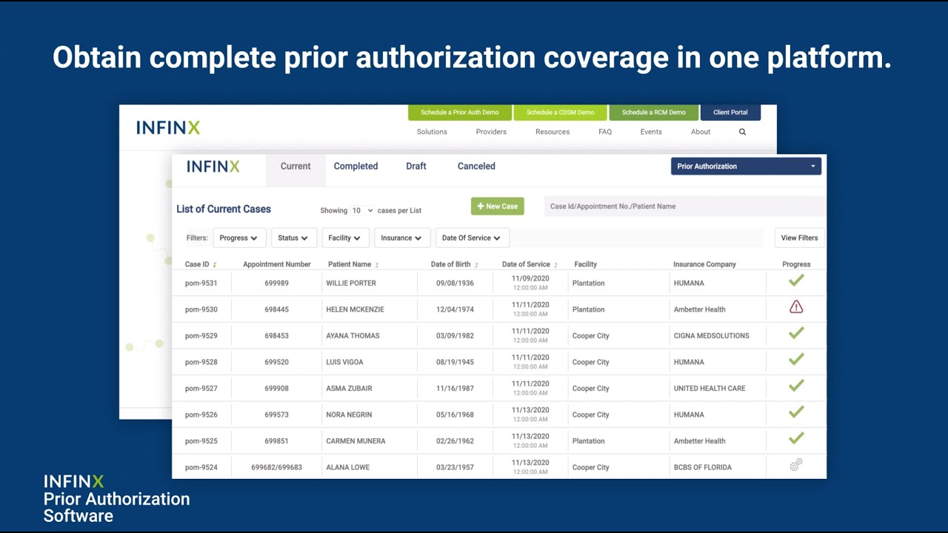Open case pom-9528
This screenshot has width=948, height=533.
coord(201,362)
